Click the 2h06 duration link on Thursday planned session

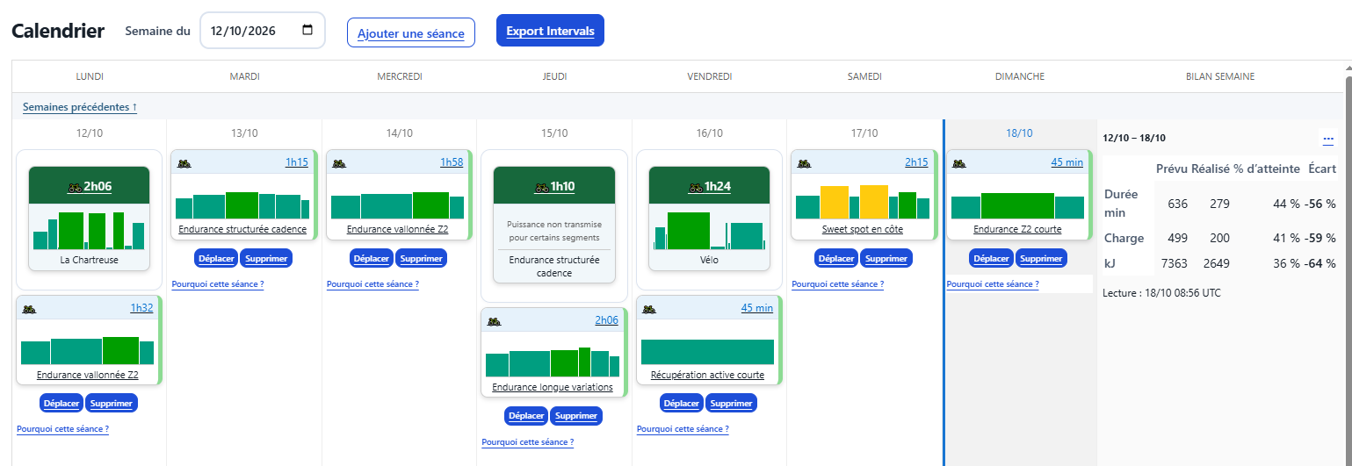click(606, 320)
